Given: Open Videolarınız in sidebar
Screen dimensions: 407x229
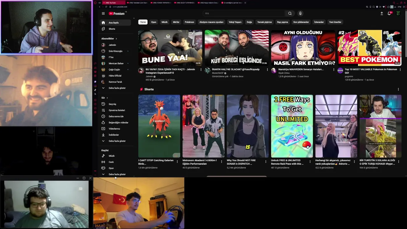Looking at the screenshot, I should tap(115, 128).
